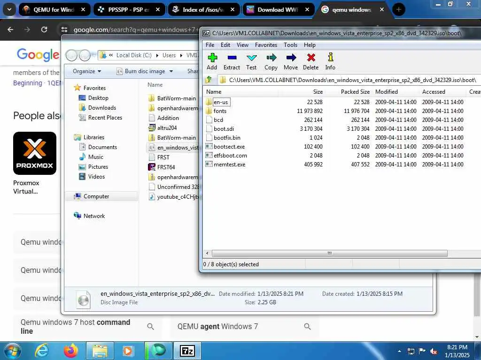Go up one folder level in 7-Zip
The height and width of the screenshot is (360, 481).
tap(209, 80)
